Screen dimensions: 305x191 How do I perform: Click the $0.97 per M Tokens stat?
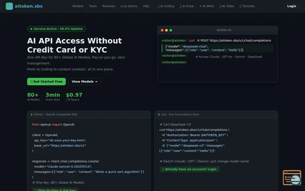click(x=74, y=97)
